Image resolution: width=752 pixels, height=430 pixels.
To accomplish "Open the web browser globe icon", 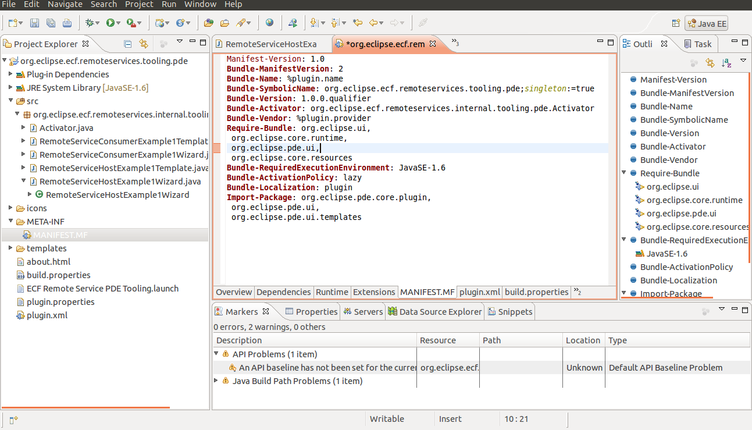I will point(269,23).
